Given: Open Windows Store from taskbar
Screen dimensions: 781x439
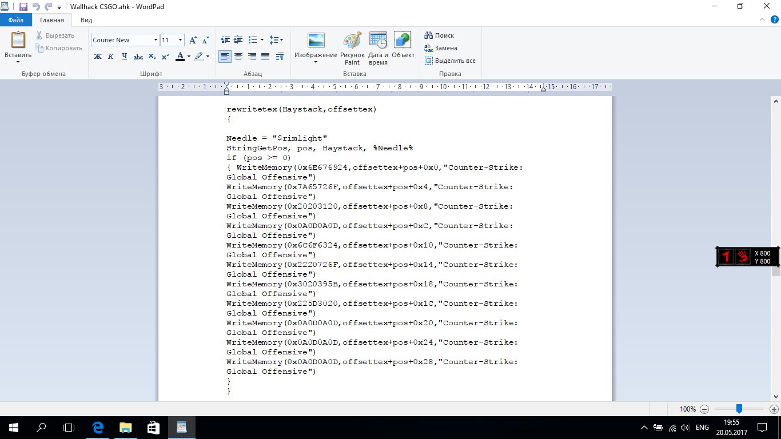Looking at the screenshot, I should pos(153,427).
